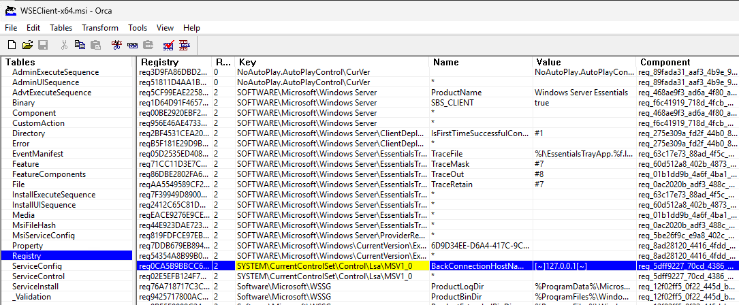Open the Tables menu
The height and width of the screenshot is (305, 739).
pyautogui.click(x=61, y=28)
